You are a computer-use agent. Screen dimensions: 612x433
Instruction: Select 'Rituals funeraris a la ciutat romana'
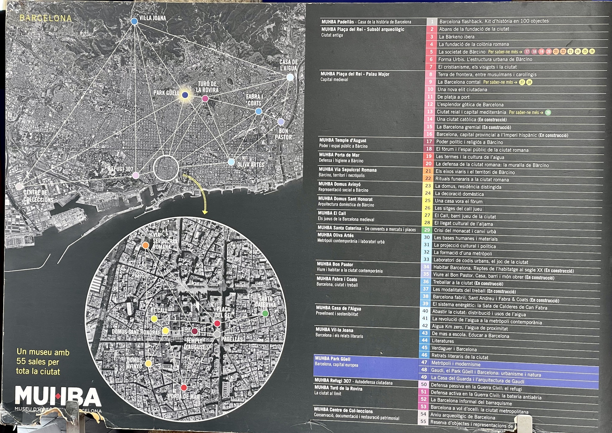472,179
